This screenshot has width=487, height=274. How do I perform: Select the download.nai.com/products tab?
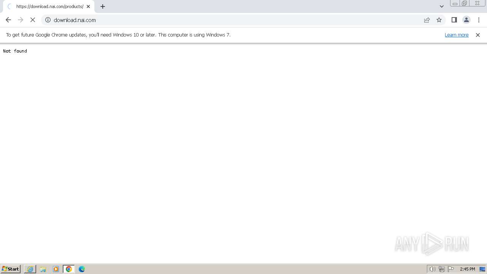pyautogui.click(x=49, y=6)
